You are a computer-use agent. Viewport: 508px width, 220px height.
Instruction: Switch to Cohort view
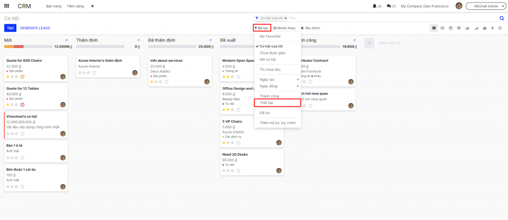[476, 28]
